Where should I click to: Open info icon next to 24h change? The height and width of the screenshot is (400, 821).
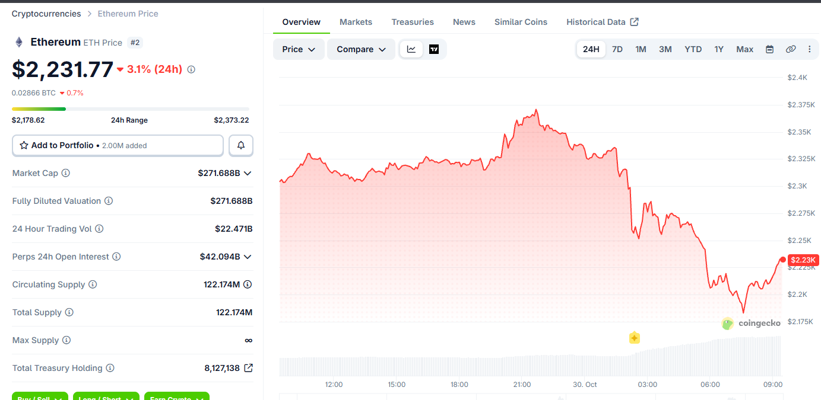191,69
